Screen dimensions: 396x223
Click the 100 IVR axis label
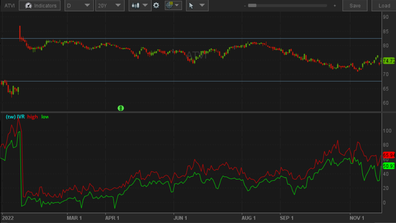coord(387,131)
